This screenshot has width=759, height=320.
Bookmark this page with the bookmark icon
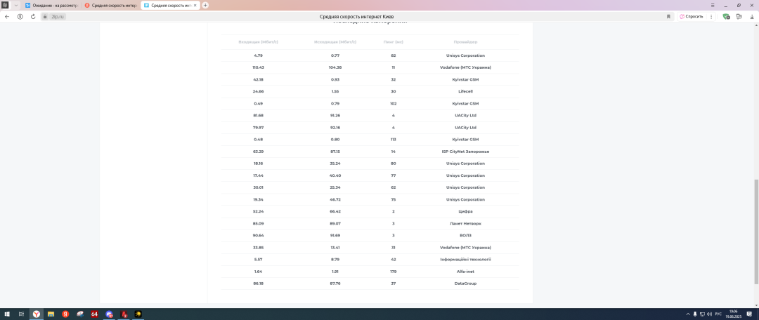click(668, 16)
